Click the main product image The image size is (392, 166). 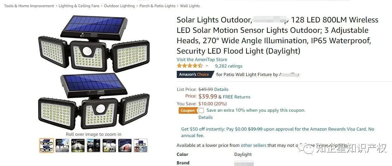(x=94, y=73)
